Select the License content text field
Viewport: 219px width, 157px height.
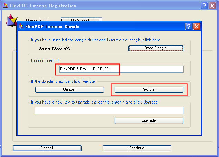coord(121,69)
